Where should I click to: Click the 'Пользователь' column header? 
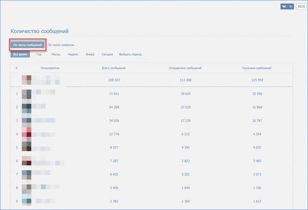[50, 68]
